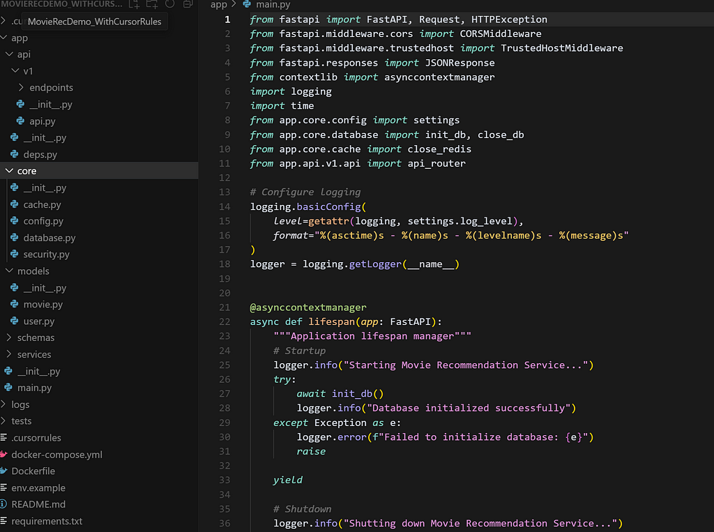The height and width of the screenshot is (532, 714).
Task: Click the main.py icon in the file tree
Action: click(x=8, y=388)
